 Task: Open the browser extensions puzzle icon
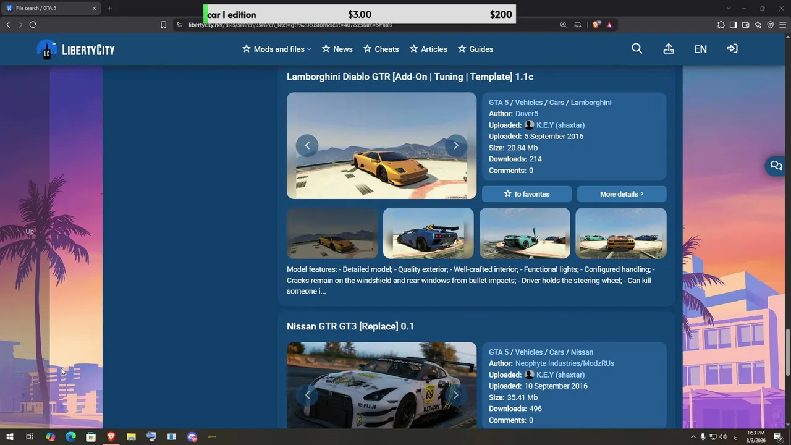click(x=721, y=25)
